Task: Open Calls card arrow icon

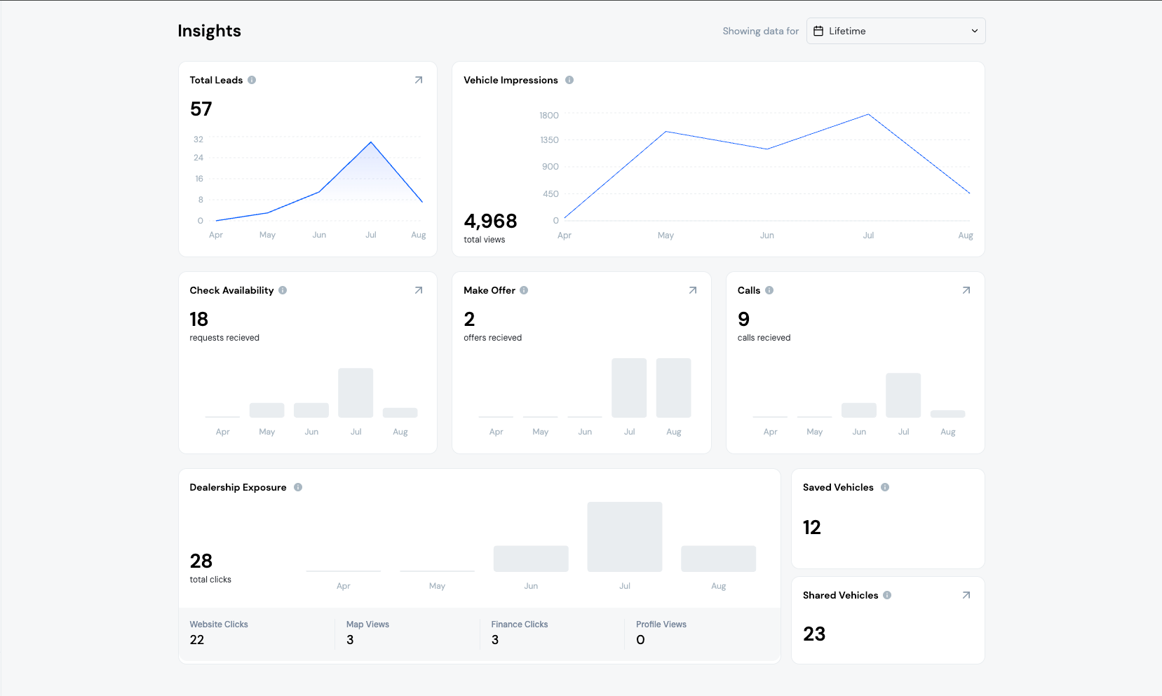Action: coord(966,290)
